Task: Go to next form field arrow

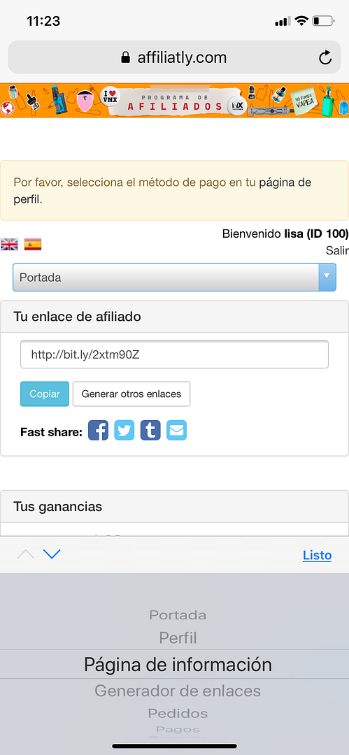Action: click(52, 554)
